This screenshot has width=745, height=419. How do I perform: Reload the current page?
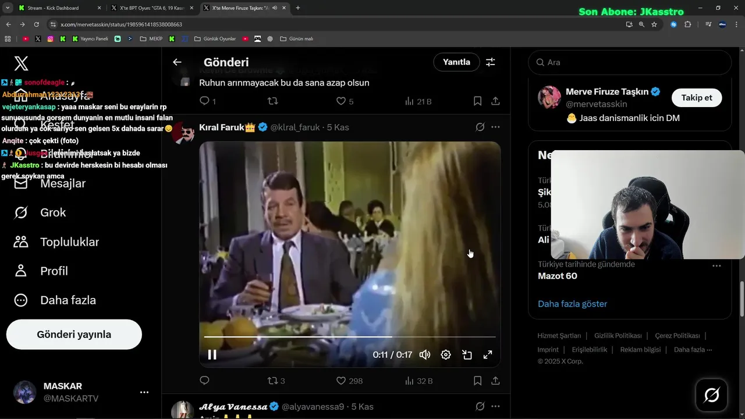tap(36, 24)
